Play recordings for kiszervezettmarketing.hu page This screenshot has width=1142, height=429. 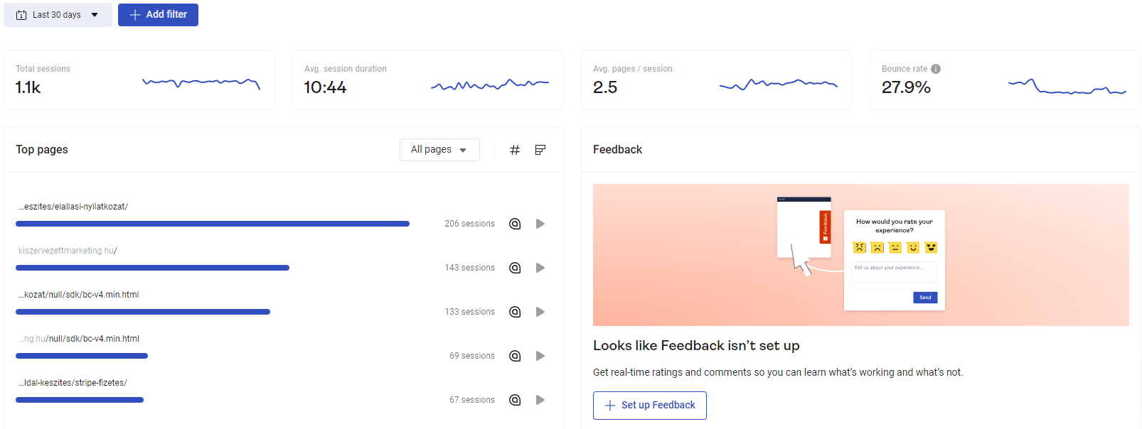[x=540, y=268]
